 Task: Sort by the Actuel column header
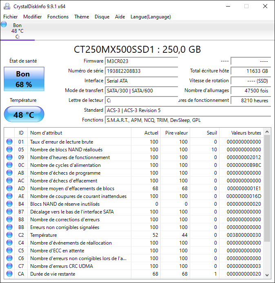146,133
